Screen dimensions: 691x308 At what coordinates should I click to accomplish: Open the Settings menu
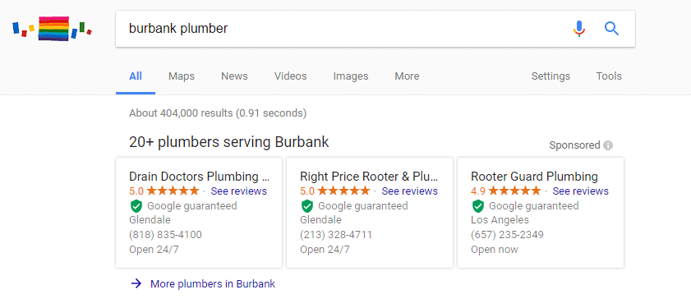(x=550, y=76)
